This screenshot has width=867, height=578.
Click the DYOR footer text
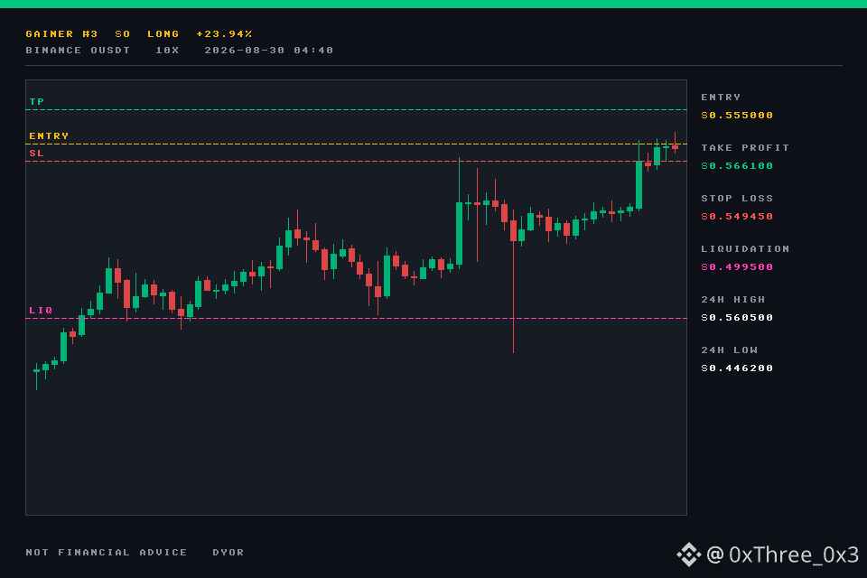point(228,552)
